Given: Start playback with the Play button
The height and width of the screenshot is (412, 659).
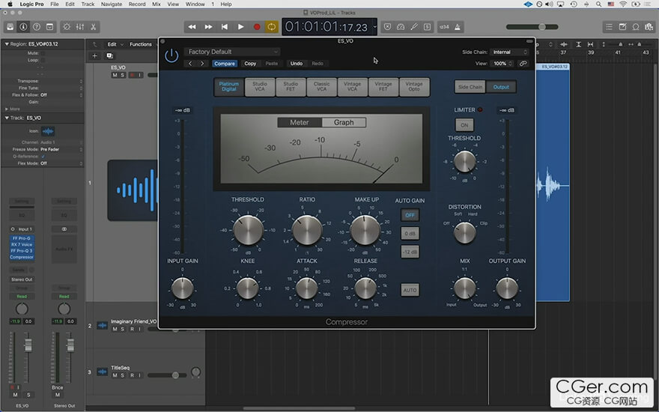Looking at the screenshot, I should click(240, 27).
